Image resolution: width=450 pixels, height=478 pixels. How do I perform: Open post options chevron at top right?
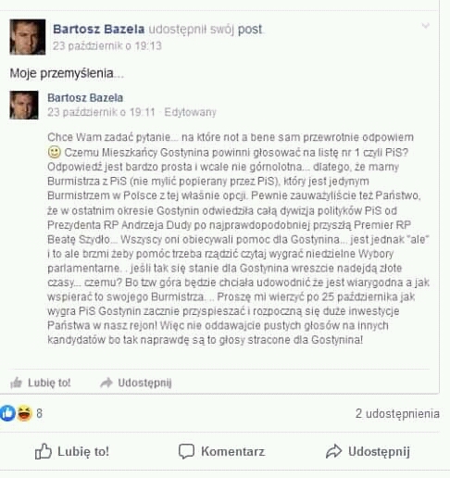pos(426,26)
